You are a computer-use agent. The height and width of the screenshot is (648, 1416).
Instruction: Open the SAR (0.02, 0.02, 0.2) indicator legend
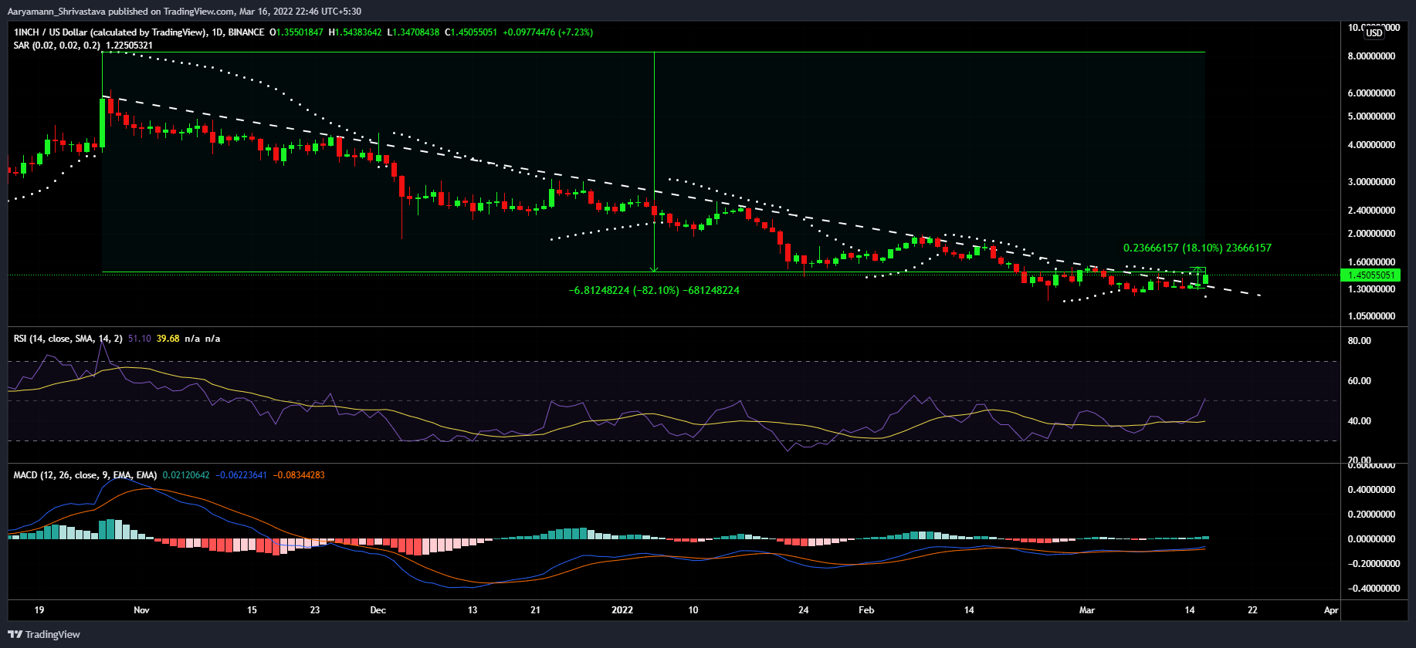56,46
